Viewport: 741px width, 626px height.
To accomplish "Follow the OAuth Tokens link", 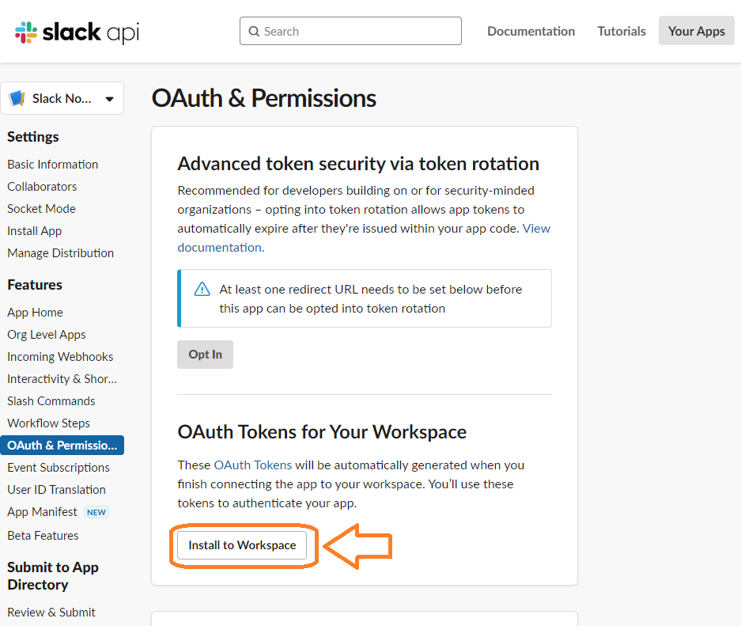I will (253, 465).
